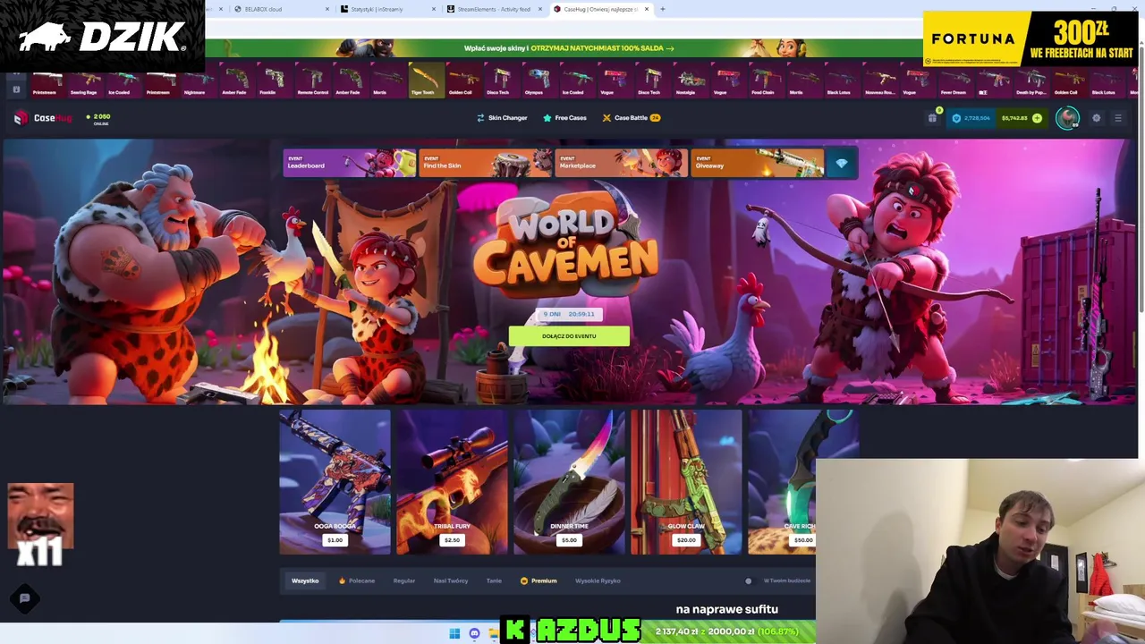The height and width of the screenshot is (644, 1145).
Task: Select the Regular filter tab
Action: tap(404, 580)
